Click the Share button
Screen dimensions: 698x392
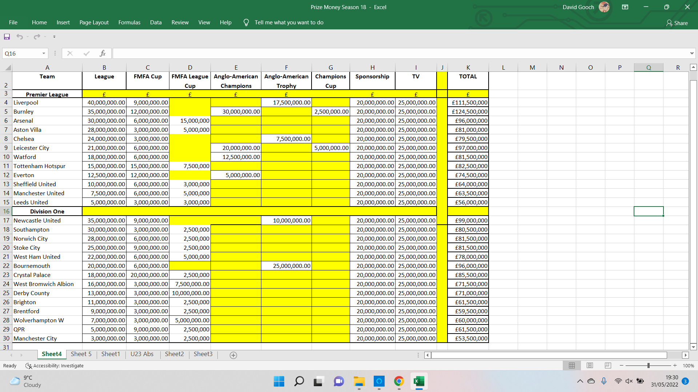click(x=677, y=23)
